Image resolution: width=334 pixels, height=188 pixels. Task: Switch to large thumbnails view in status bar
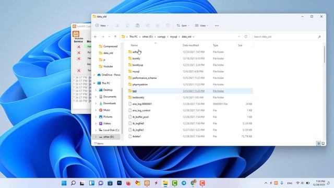coord(323,144)
